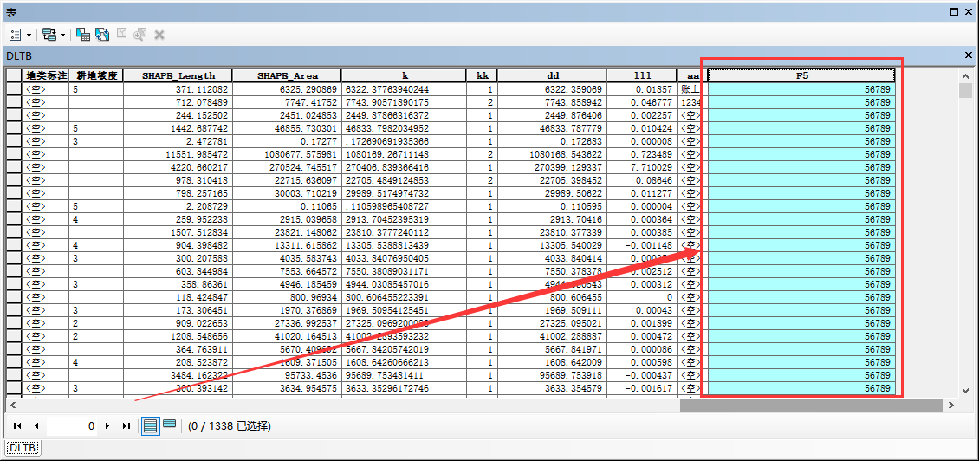Switch to the DLTB tab at bottom
Viewport: 979px width, 461px height.
(23, 448)
